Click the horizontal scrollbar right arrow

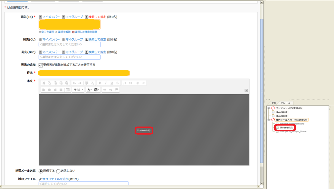(259, 187)
